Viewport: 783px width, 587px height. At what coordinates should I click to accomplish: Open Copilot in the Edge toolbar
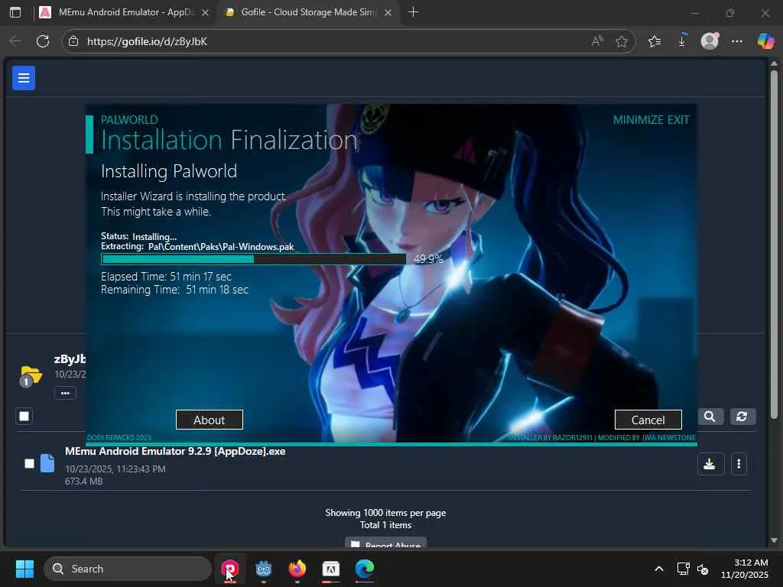pyautogui.click(x=765, y=41)
